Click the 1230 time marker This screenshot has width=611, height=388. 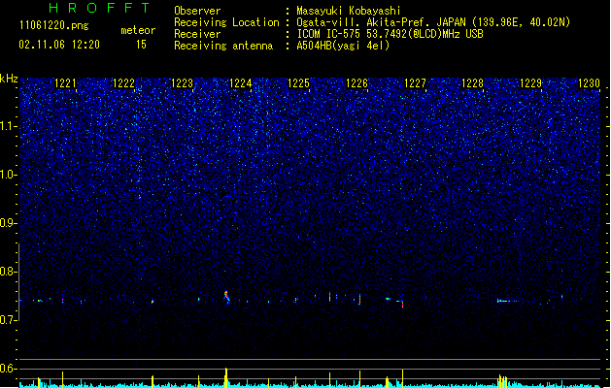[589, 83]
